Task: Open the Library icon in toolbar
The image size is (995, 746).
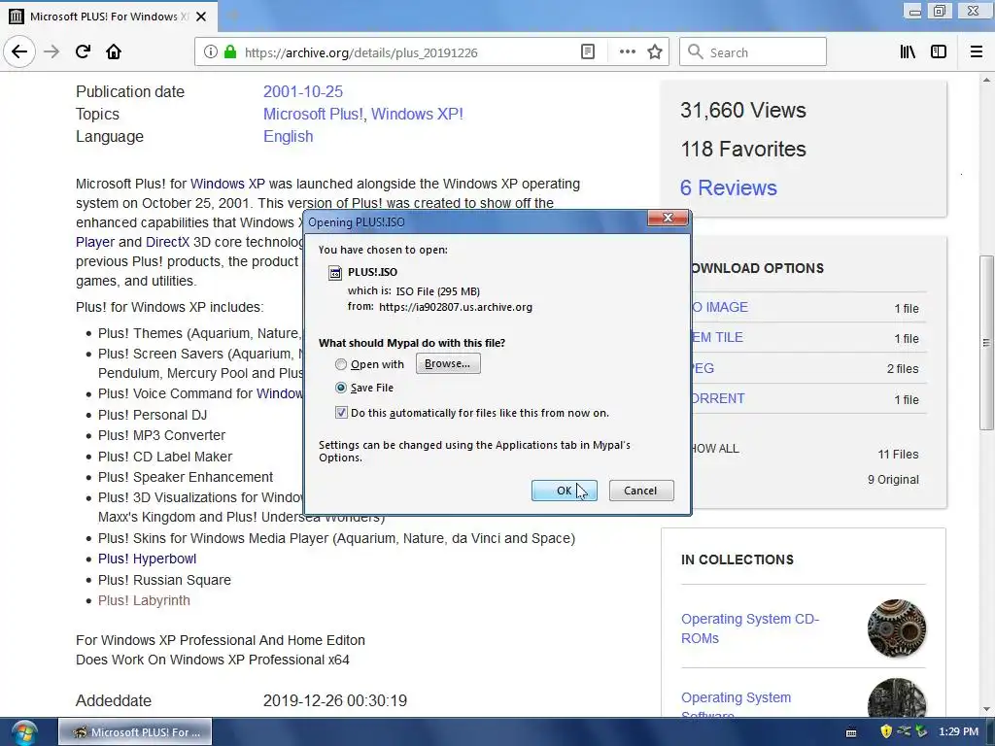Action: point(908,52)
